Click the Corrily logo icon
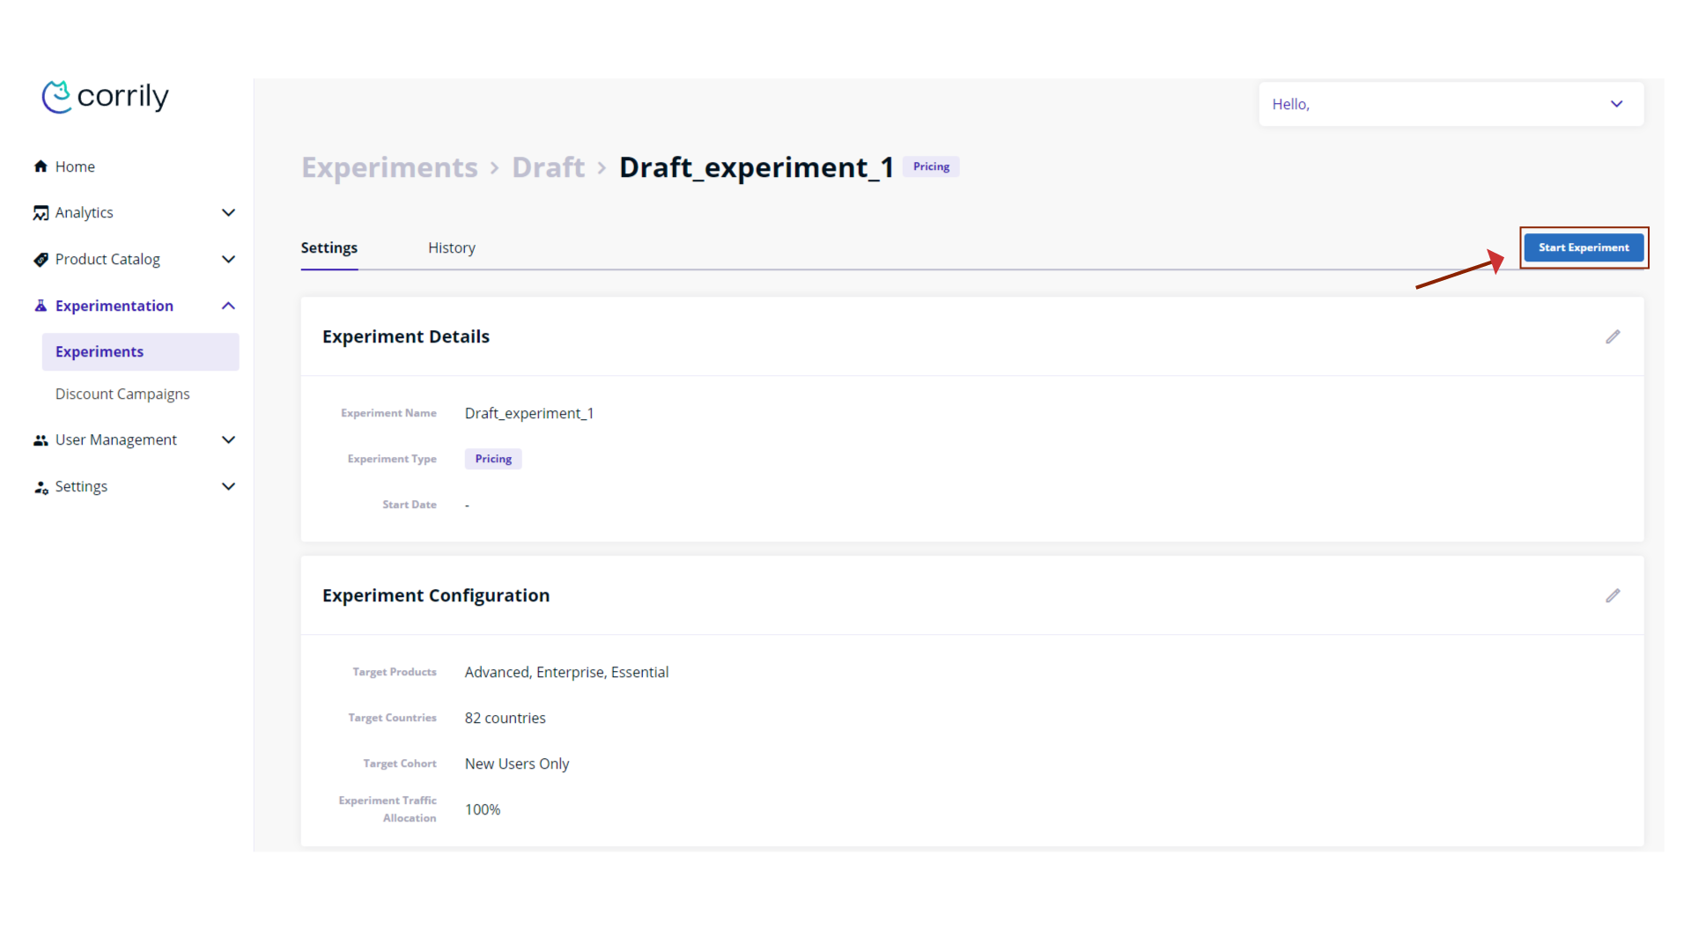This screenshot has width=1691, height=951. (57, 97)
